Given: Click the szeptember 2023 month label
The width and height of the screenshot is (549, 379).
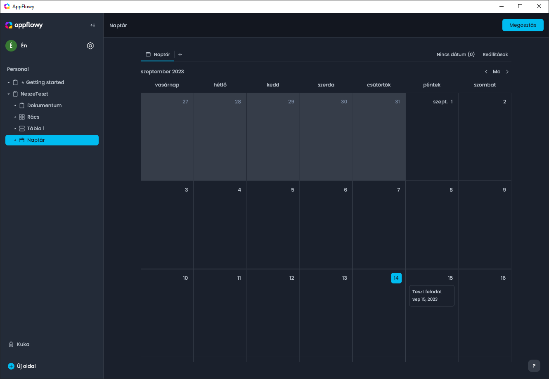Looking at the screenshot, I should [162, 72].
